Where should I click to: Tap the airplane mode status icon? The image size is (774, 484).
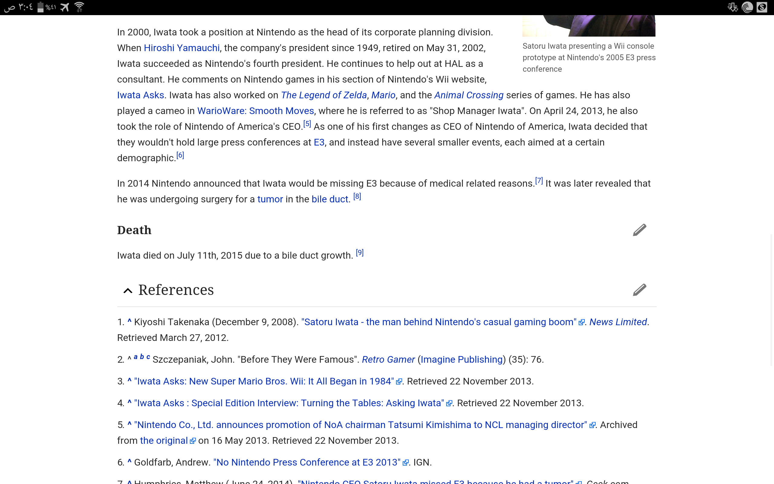pyautogui.click(x=65, y=7)
